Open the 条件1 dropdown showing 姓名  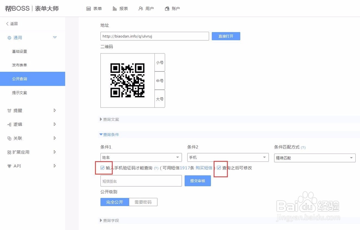click(x=141, y=158)
